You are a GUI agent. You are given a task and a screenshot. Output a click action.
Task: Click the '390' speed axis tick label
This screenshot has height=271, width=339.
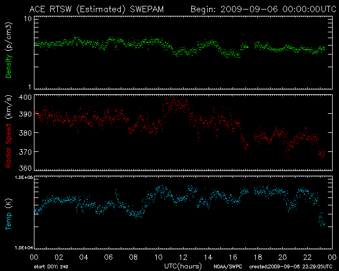[x=25, y=114]
